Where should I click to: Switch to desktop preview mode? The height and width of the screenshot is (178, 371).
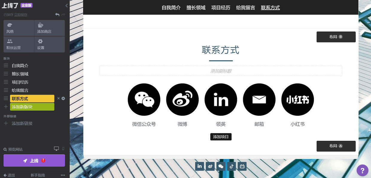click(x=56, y=148)
